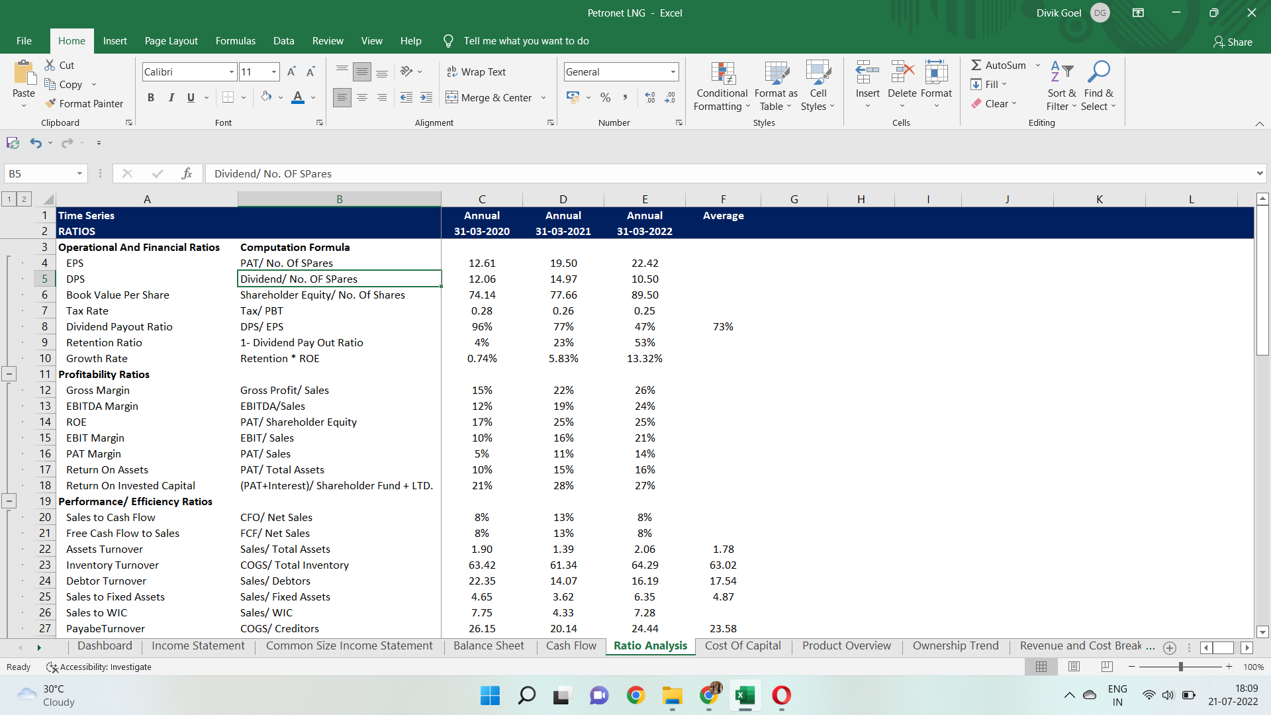Viewport: 1271px width, 715px height.
Task: Open Cell Styles gallery
Action: tap(818, 87)
